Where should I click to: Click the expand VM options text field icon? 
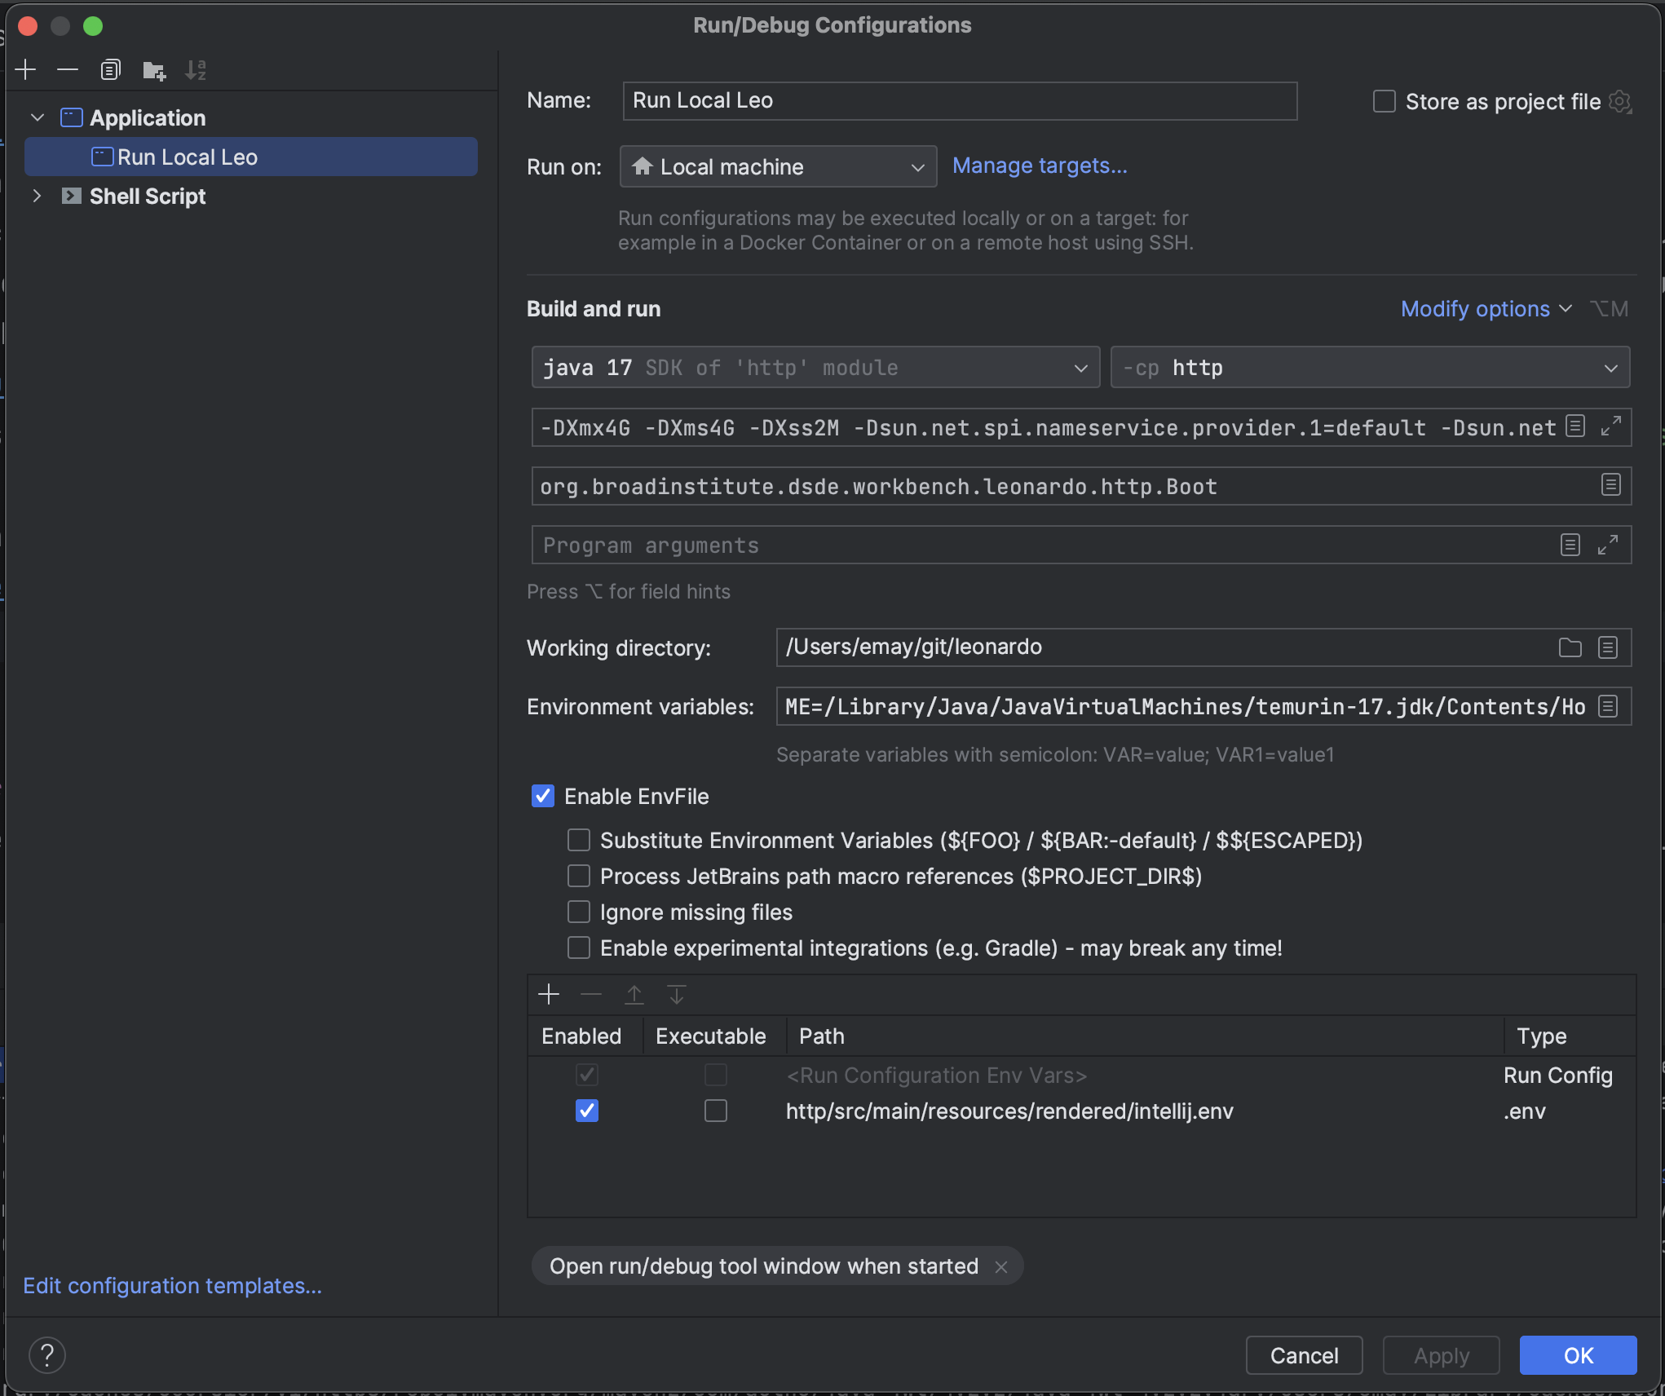pyautogui.click(x=1612, y=426)
